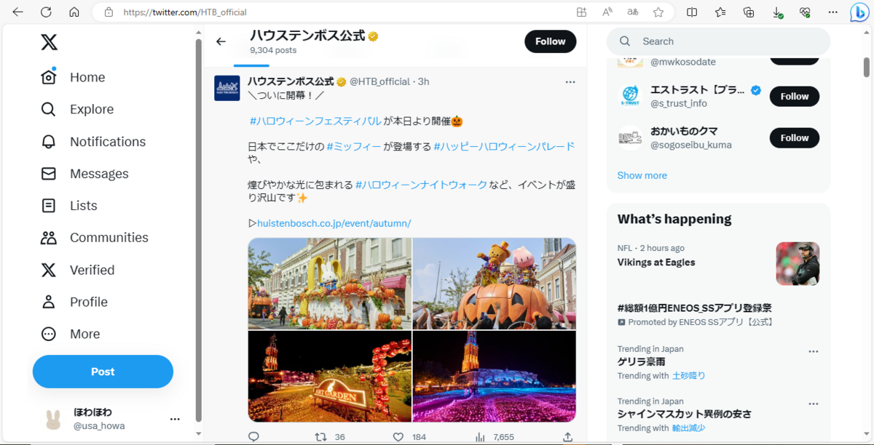This screenshot has height=445, width=874.
Task: Click the X logo in sidebar
Action: [x=49, y=43]
